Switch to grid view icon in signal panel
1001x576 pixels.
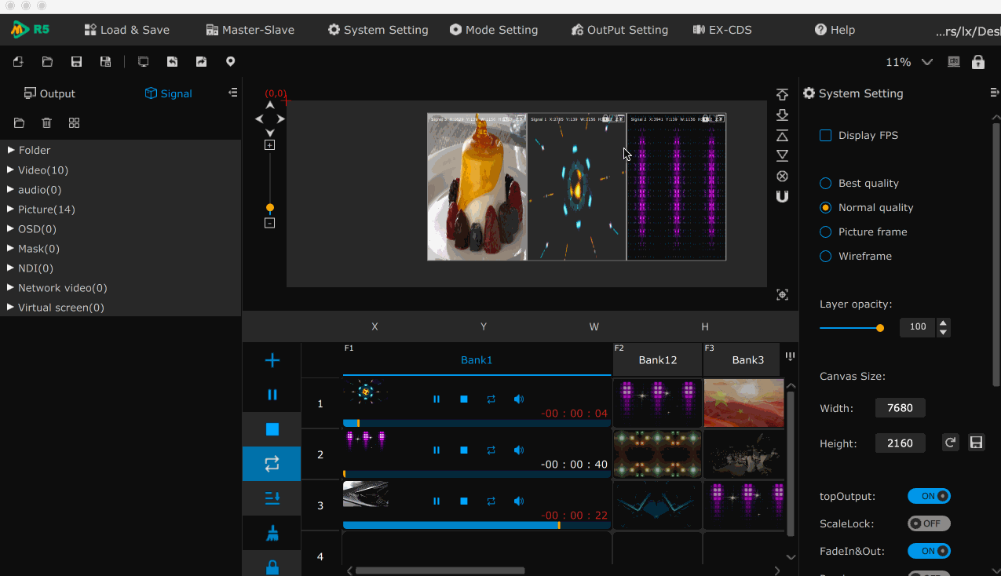click(74, 123)
